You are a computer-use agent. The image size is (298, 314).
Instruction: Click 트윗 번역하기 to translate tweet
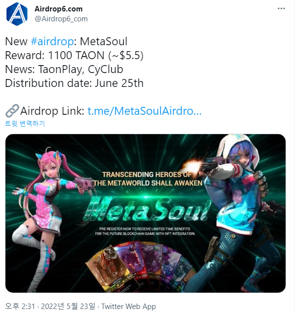(x=25, y=123)
